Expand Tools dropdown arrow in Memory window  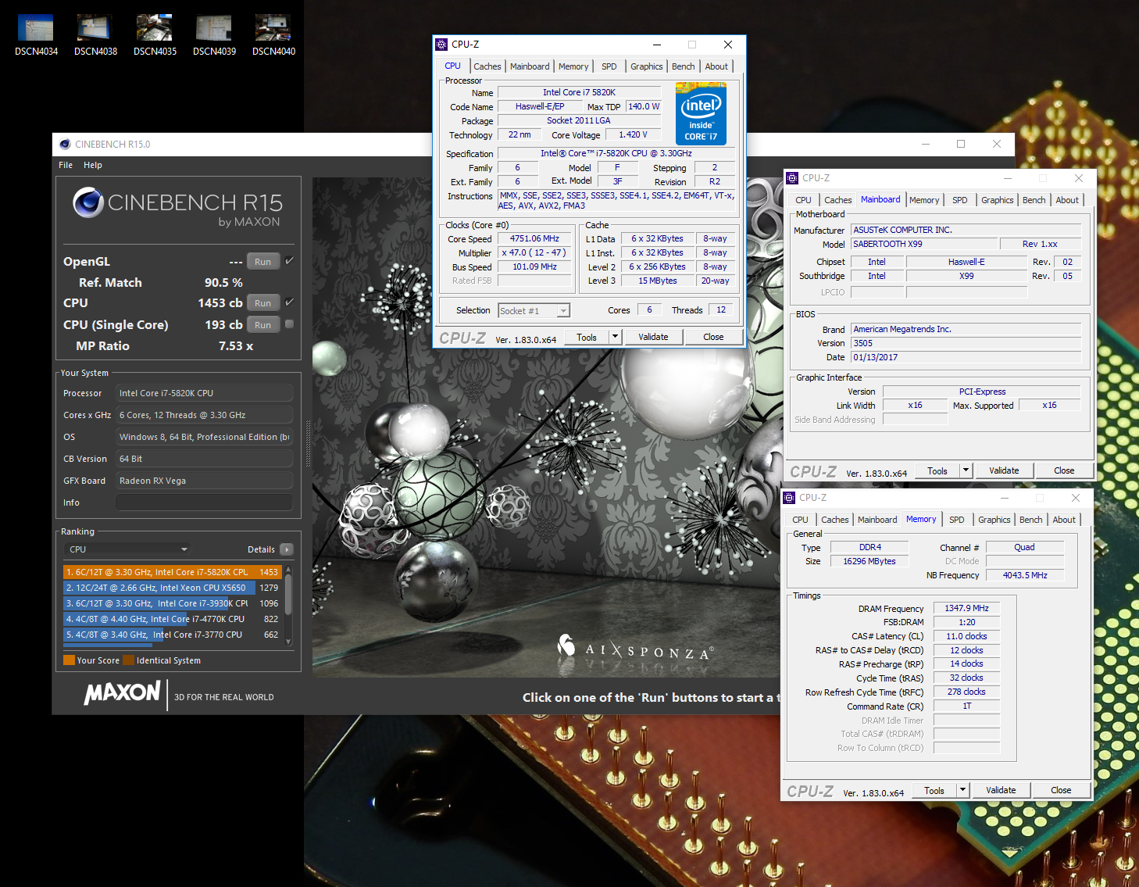pos(963,790)
